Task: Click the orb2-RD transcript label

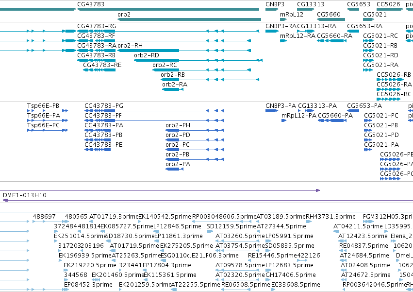Action: tap(147, 55)
